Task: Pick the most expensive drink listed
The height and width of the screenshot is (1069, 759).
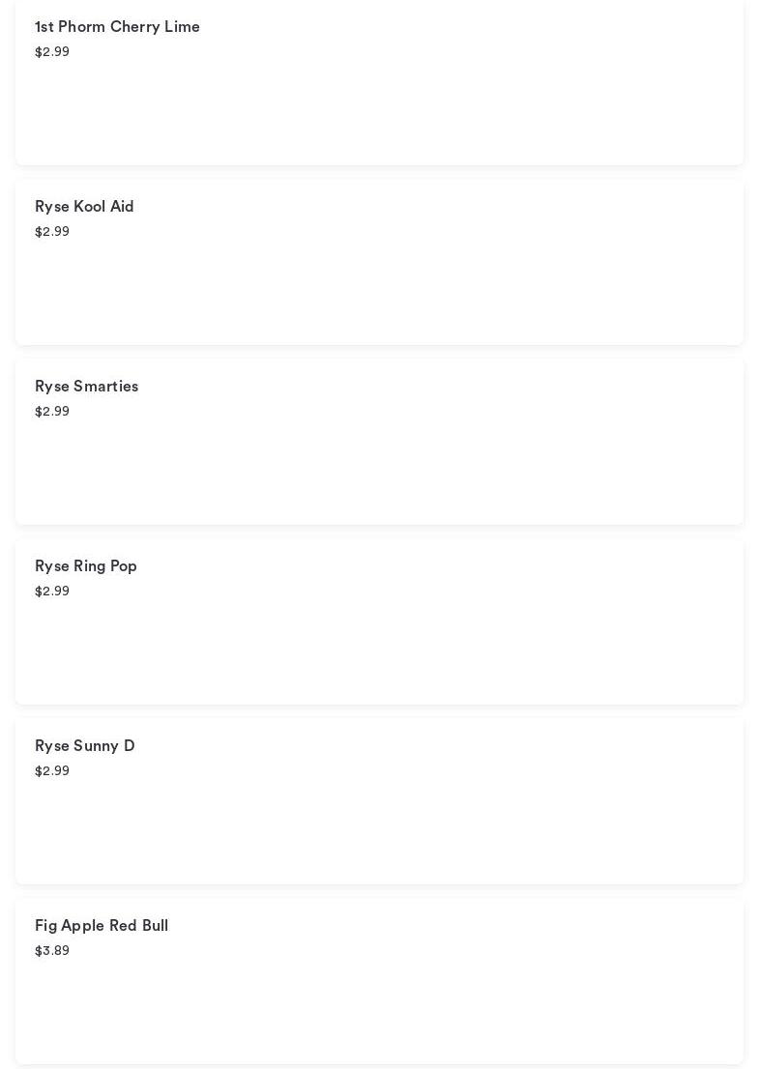Action: click(102, 926)
